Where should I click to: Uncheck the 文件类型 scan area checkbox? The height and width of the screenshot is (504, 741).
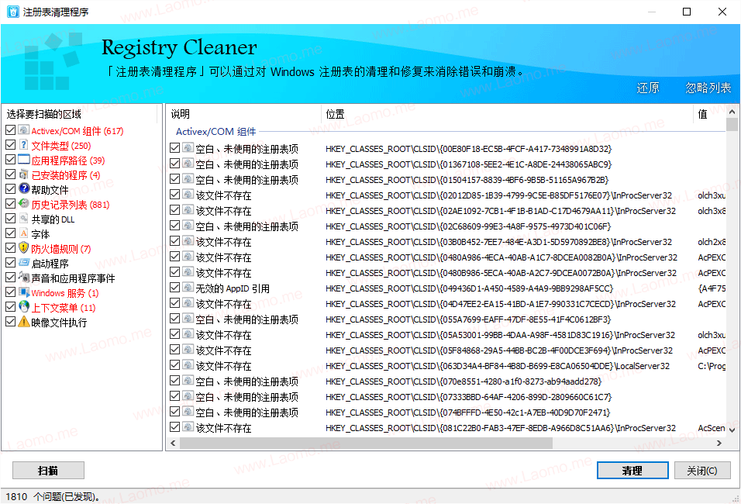pos(10,145)
